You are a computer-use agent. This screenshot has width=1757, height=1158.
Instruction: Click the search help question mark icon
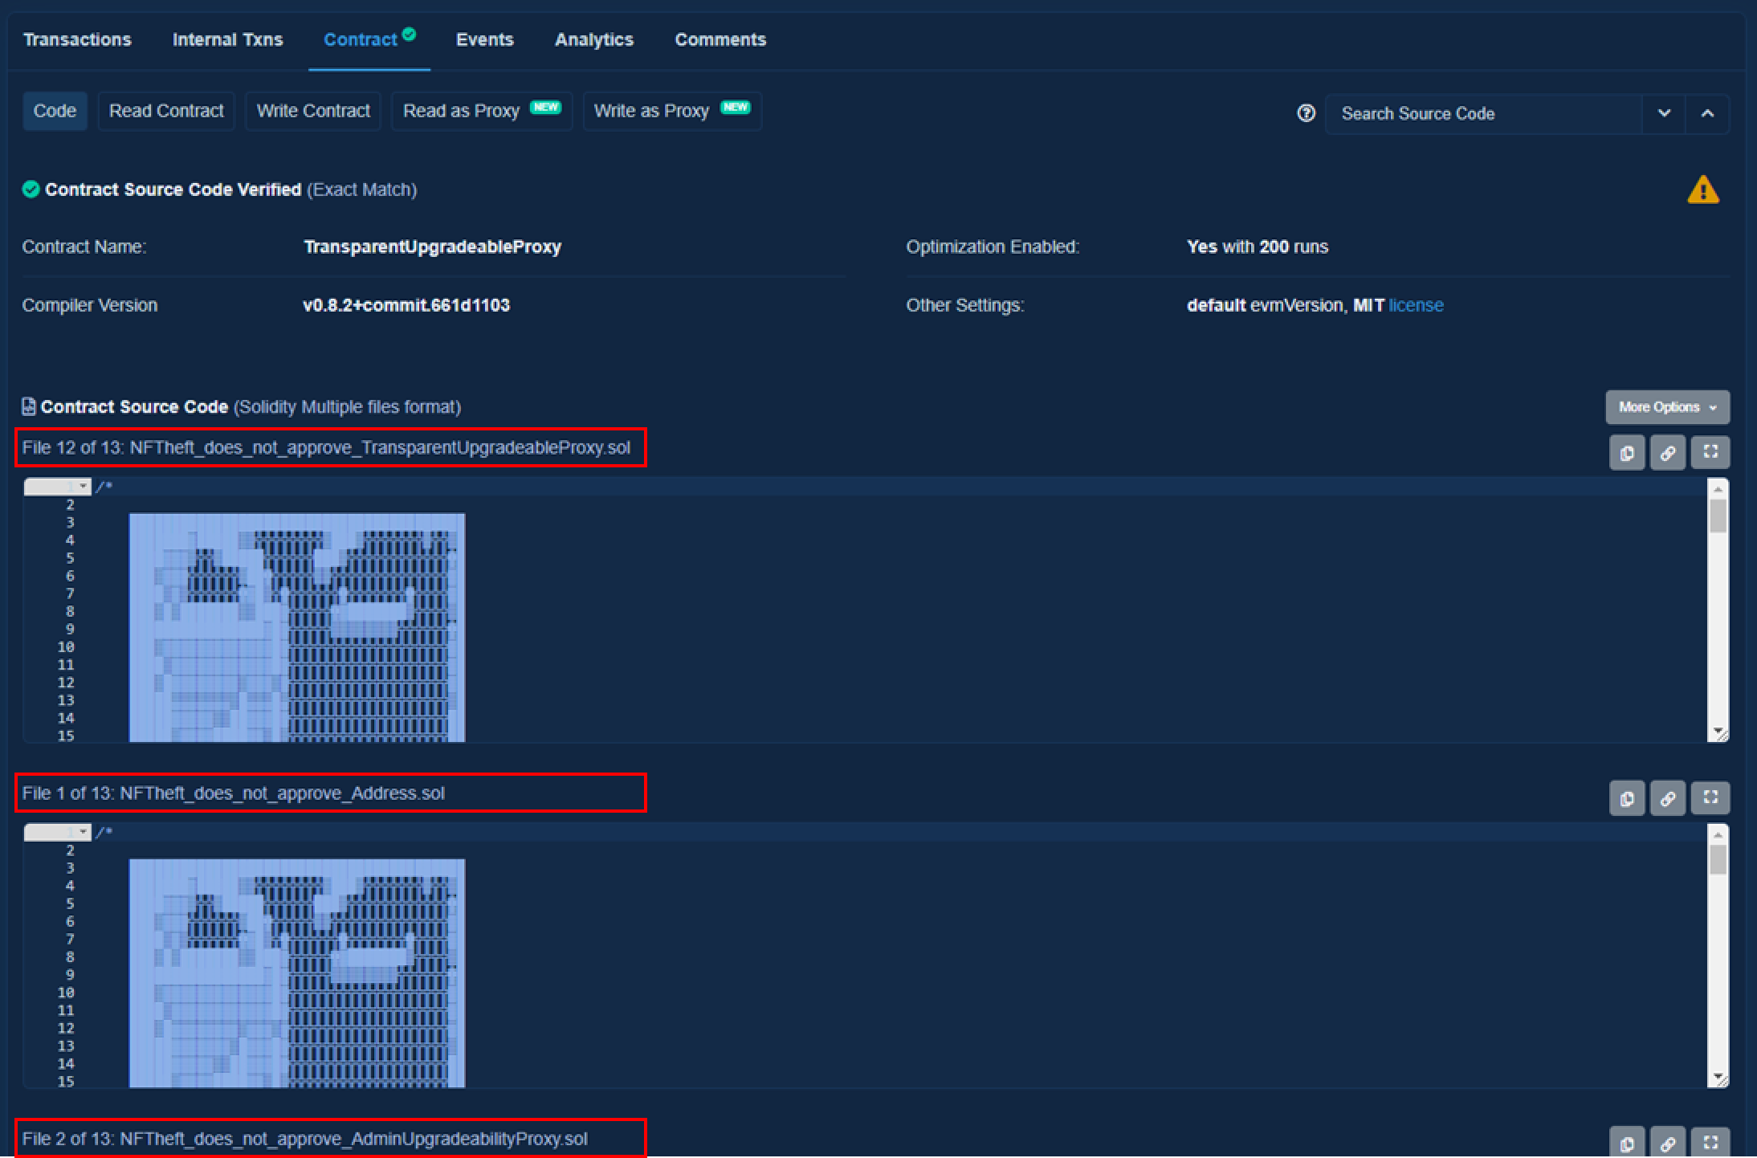[x=1307, y=113]
